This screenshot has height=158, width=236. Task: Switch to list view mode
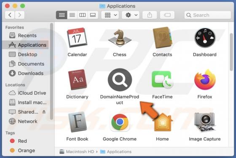(x=72, y=15)
